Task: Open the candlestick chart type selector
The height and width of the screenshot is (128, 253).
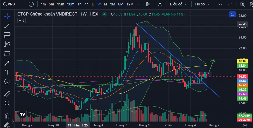Action: pos(148,4)
